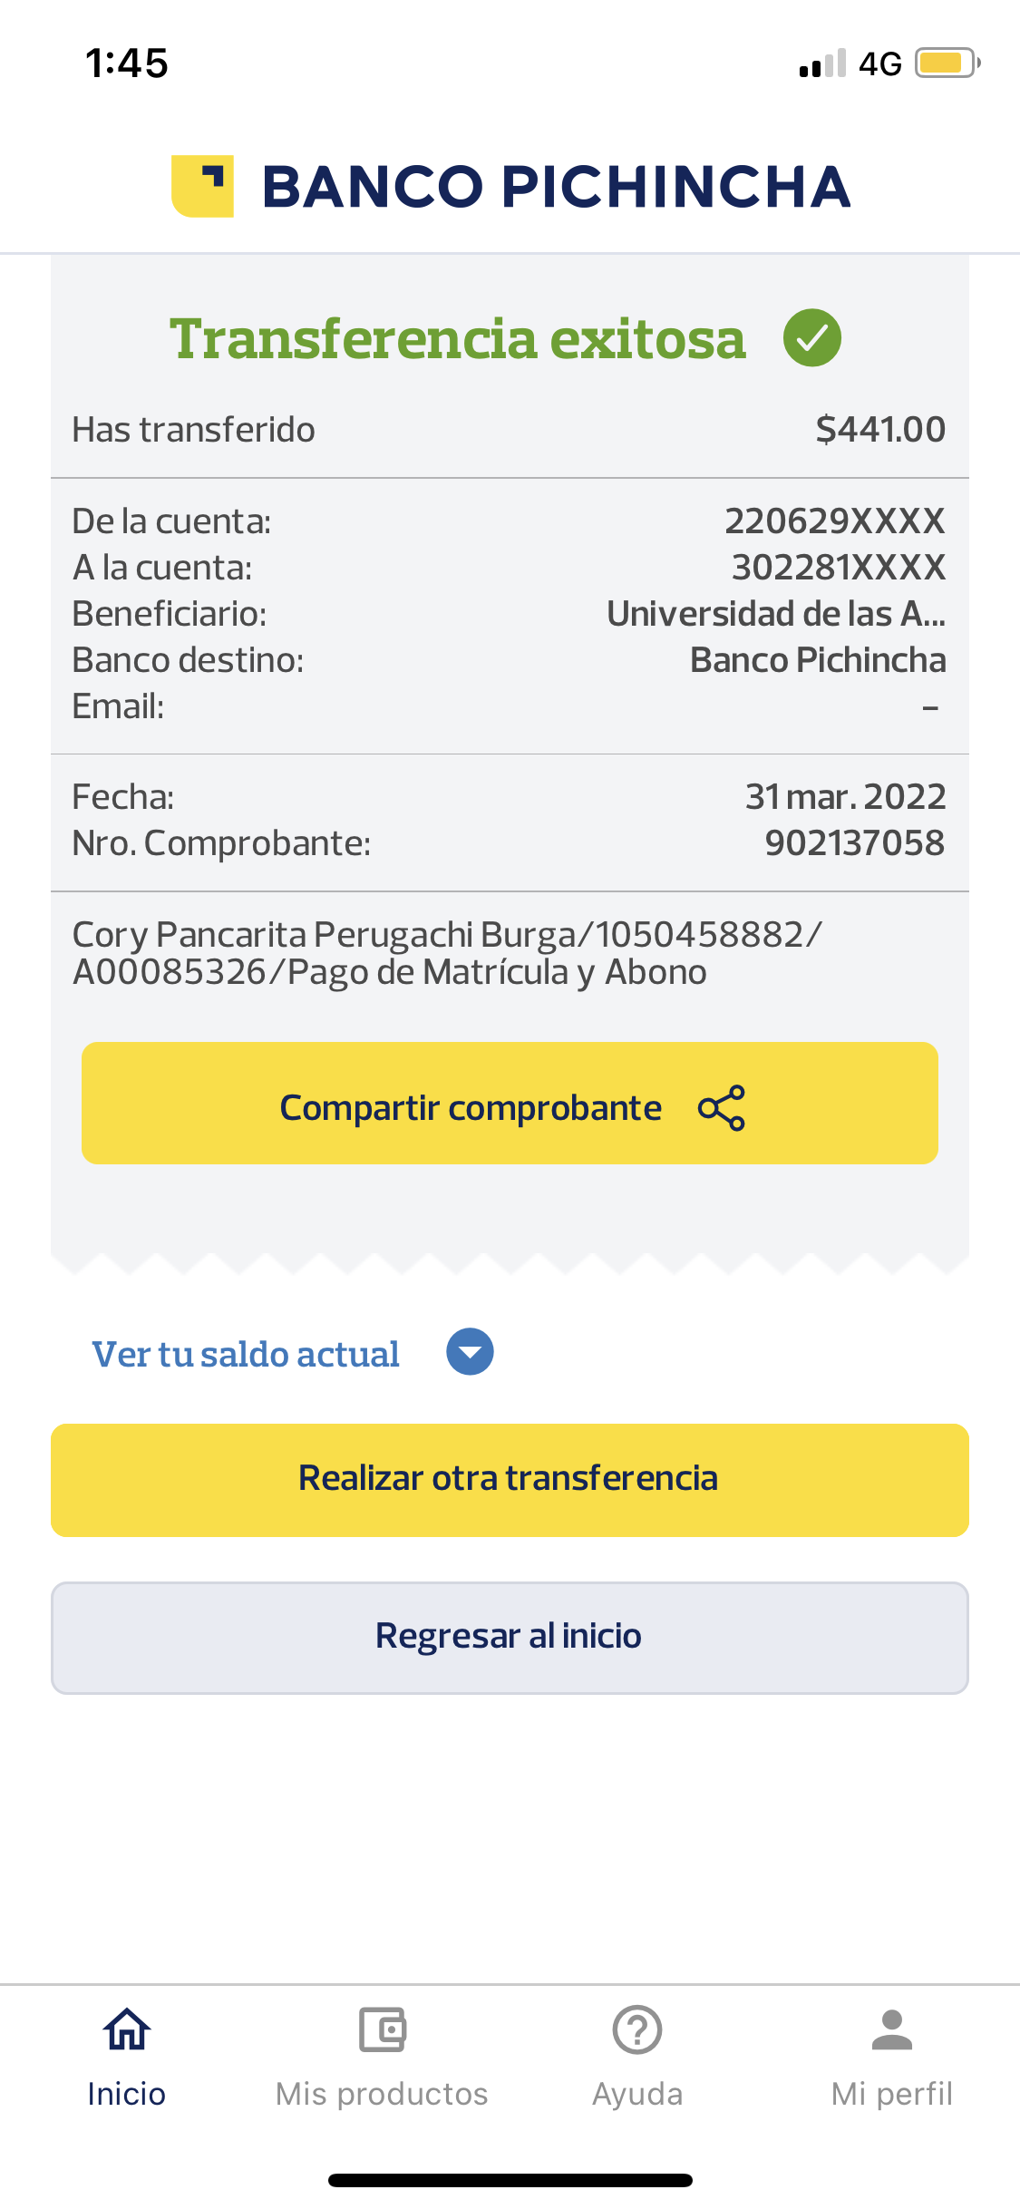Tap the Nro. Comprobante number 902137058
1020x2209 pixels.
(x=854, y=842)
